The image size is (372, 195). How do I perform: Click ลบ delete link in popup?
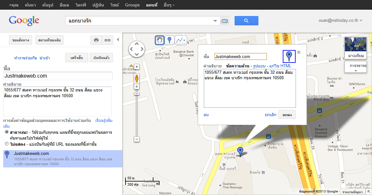click(x=206, y=115)
